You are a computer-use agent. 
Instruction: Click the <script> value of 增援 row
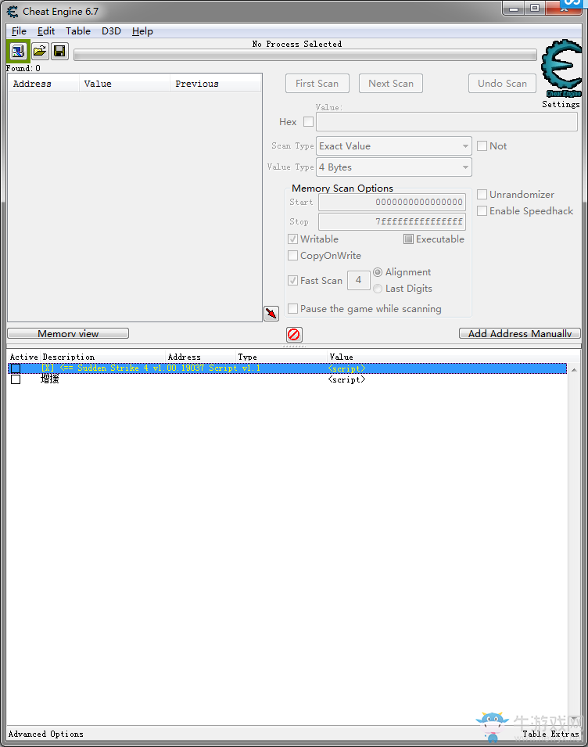346,379
